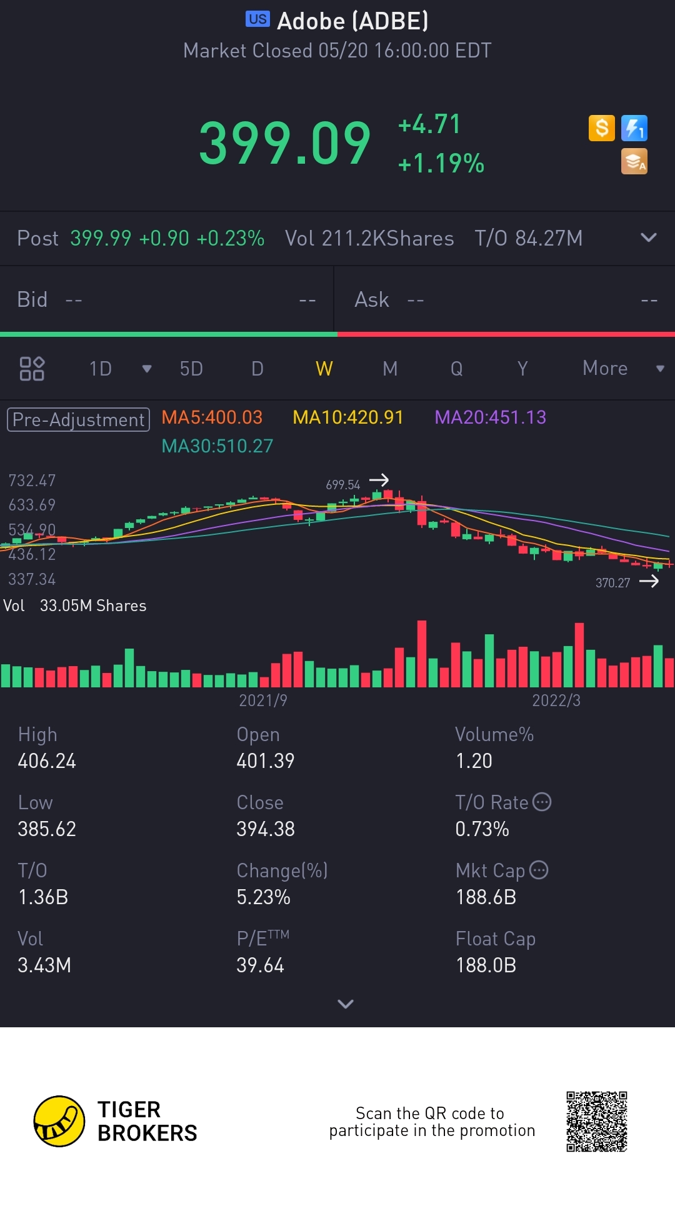Switch to the M monthly chart tab
The image size is (675, 1216).
[x=390, y=369]
